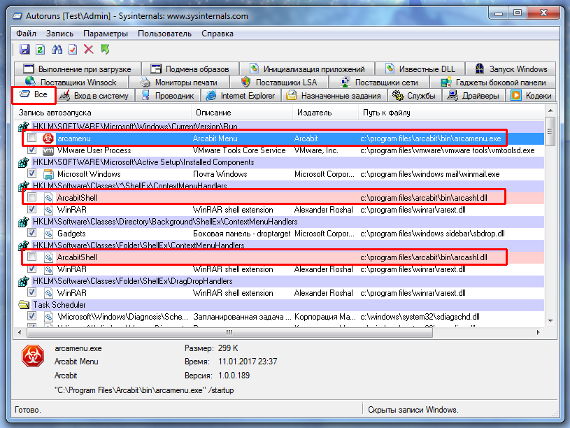Switch to Кодеки tab

[x=531, y=96]
